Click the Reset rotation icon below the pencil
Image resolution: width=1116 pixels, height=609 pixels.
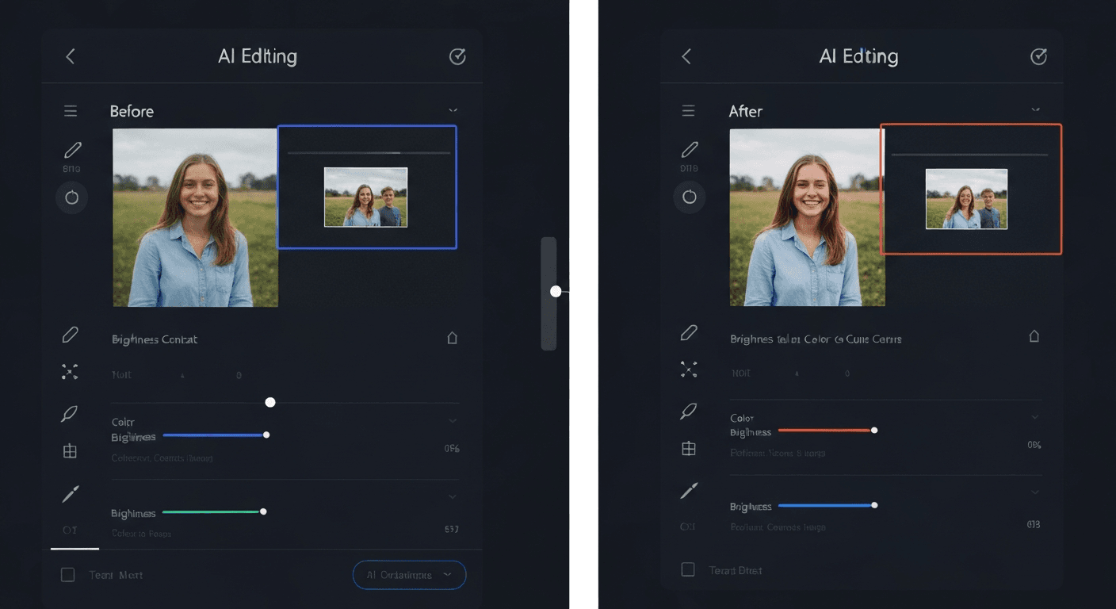tap(71, 197)
